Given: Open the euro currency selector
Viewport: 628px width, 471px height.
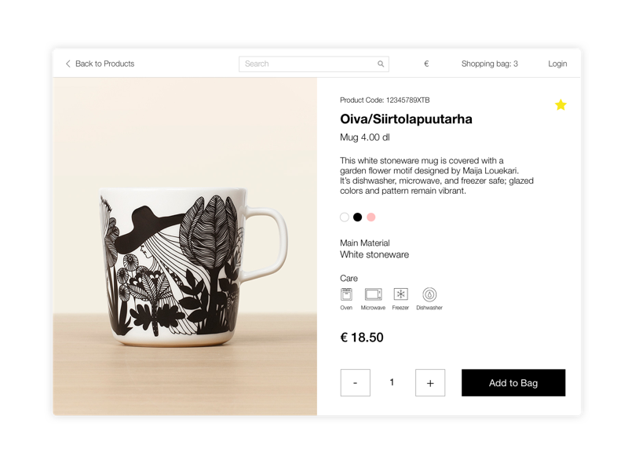Looking at the screenshot, I should point(426,64).
